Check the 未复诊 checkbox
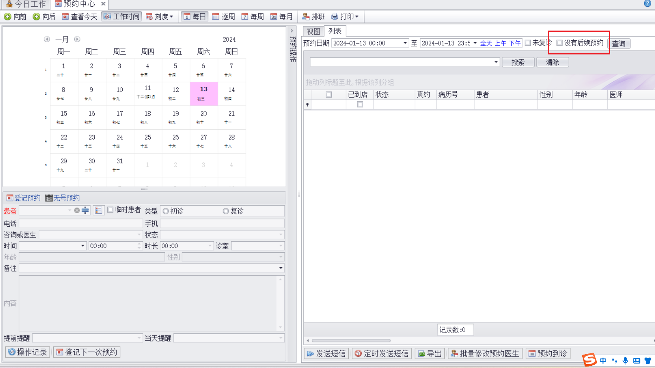The width and height of the screenshot is (655, 368). pyautogui.click(x=528, y=43)
